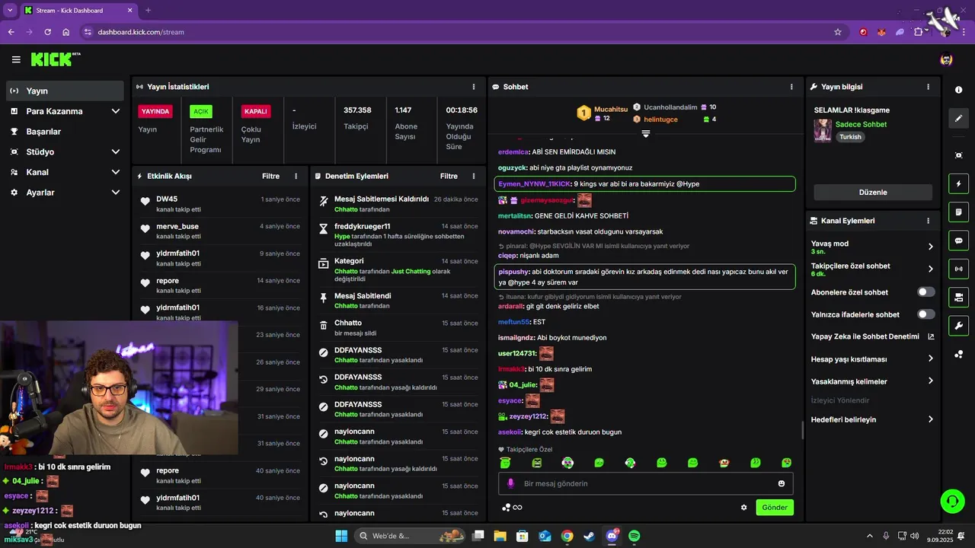Focus the Bir mesaj gönderin input field

645,483
